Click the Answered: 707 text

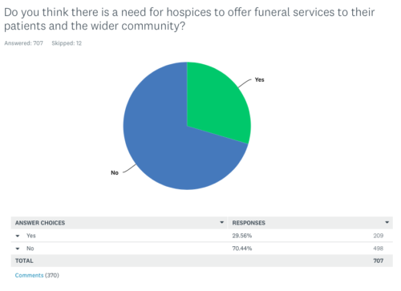(23, 43)
